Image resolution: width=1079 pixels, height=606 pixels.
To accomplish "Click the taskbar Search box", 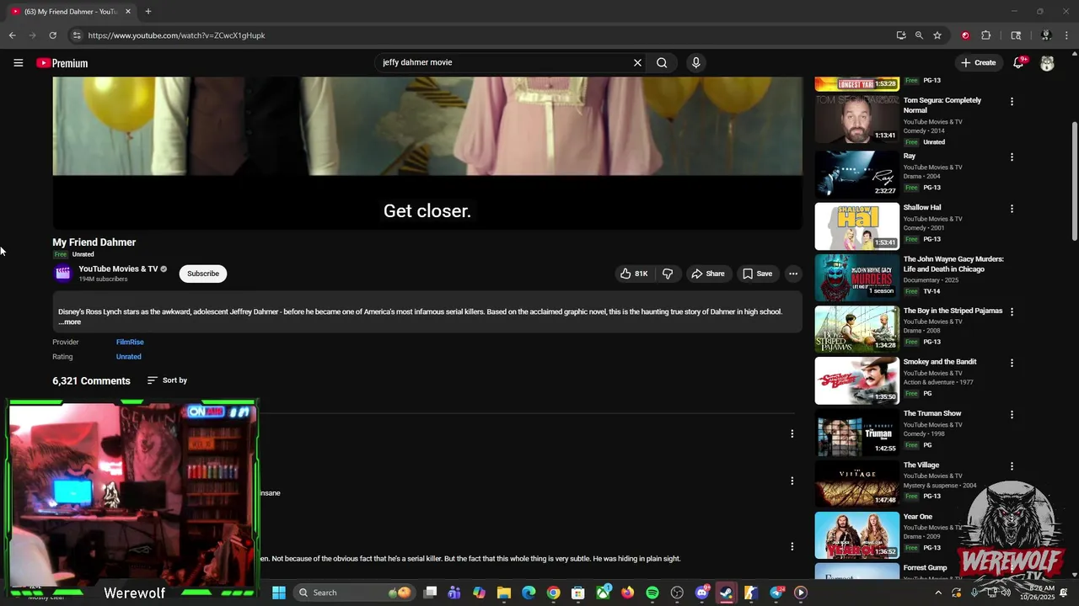I will pos(354,593).
